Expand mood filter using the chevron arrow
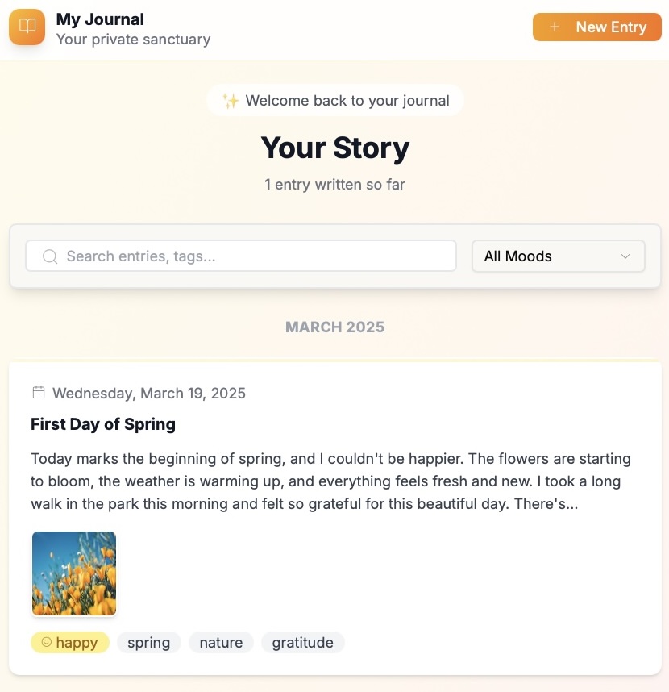669x692 pixels. coord(625,256)
